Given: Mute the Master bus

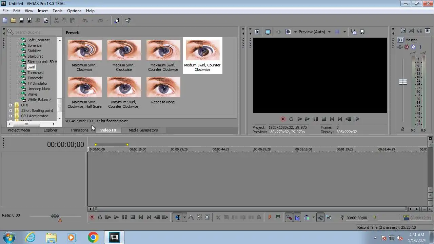Looking at the screenshot, I should click(413, 47).
